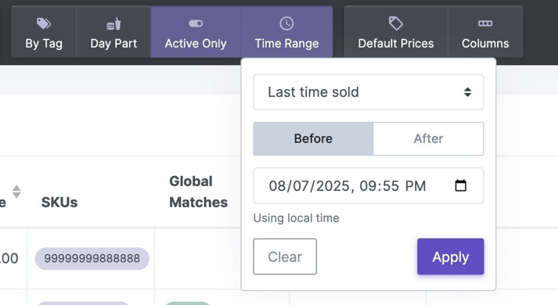This screenshot has width=558, height=305.
Task: Select the After option
Action: [428, 138]
